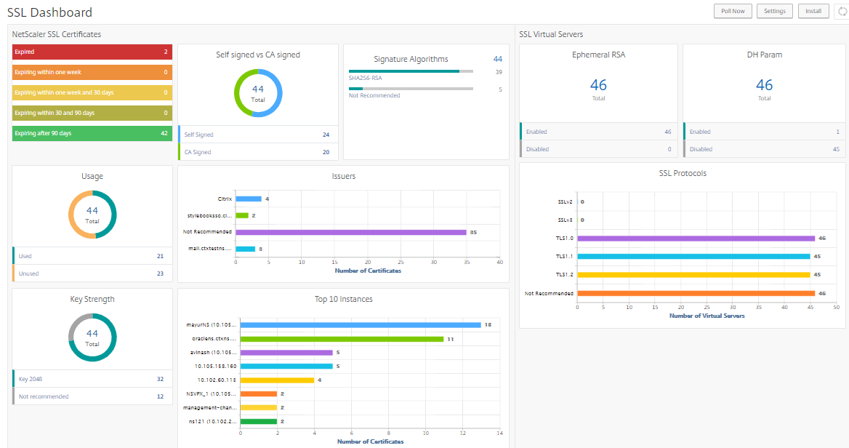849x448 pixels.
Task: Click the Install button
Action: [813, 11]
